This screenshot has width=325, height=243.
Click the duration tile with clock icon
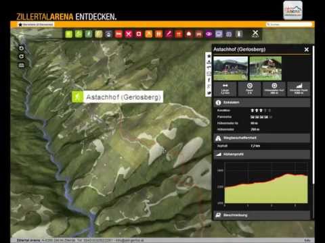(x=249, y=89)
